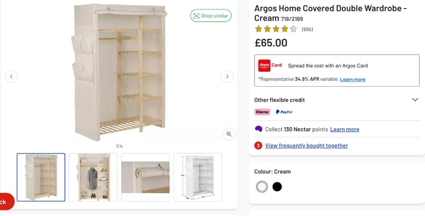
Task: Select the empty wardrobe first thumbnail
Action: click(x=41, y=177)
